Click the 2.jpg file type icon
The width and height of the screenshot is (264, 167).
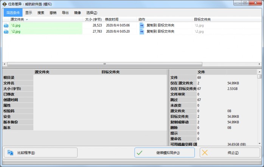tap(6, 31)
